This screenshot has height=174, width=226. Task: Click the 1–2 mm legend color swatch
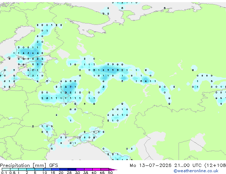click(22, 169)
